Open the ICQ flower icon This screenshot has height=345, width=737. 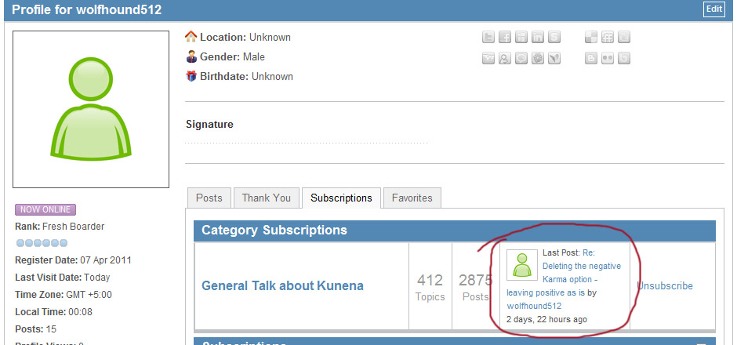pos(538,58)
